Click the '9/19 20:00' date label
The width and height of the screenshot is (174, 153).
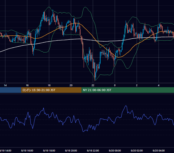tap(71, 150)
